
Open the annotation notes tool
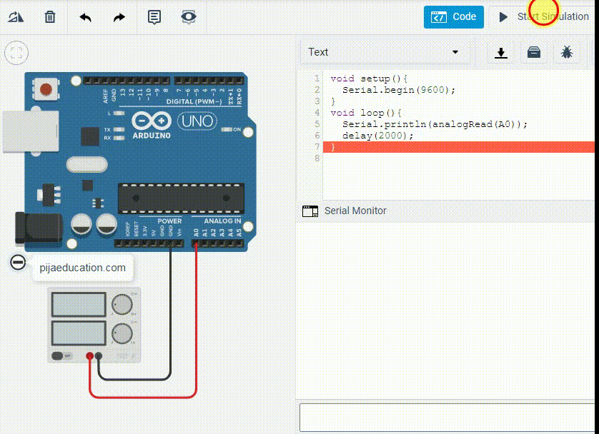pos(153,16)
